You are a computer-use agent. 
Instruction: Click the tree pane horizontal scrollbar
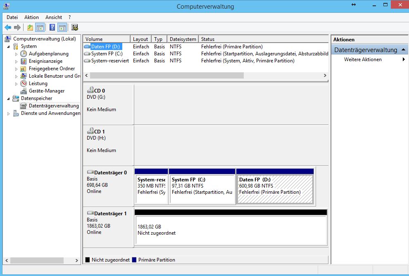(x=37, y=260)
